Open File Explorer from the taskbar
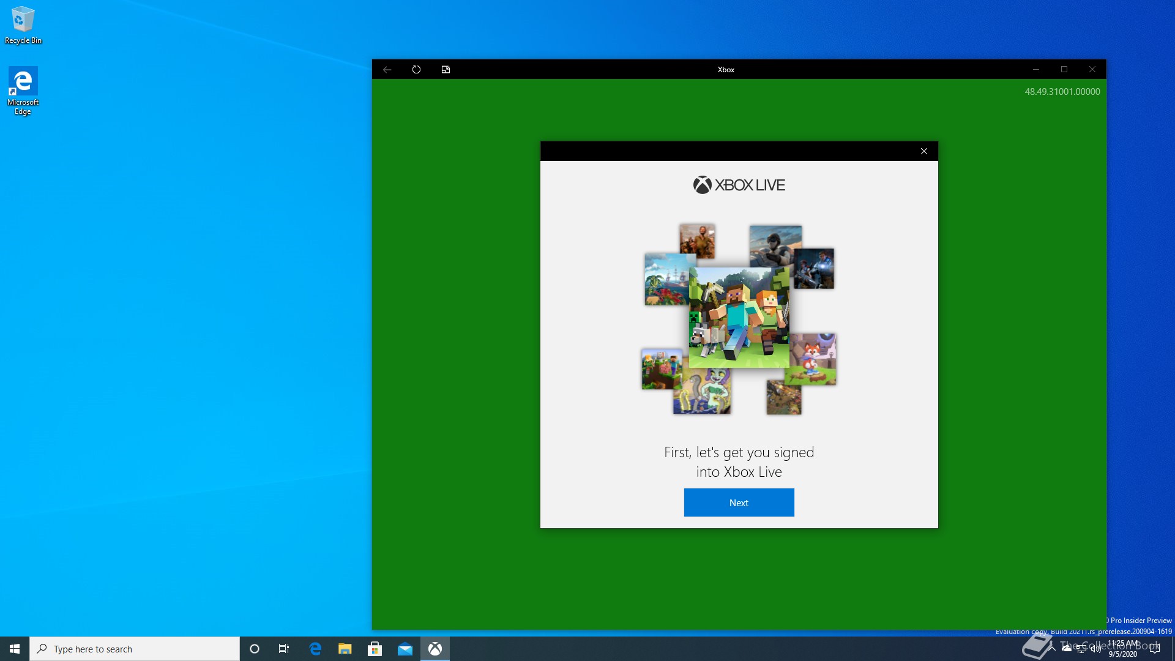The image size is (1175, 661). (x=345, y=649)
